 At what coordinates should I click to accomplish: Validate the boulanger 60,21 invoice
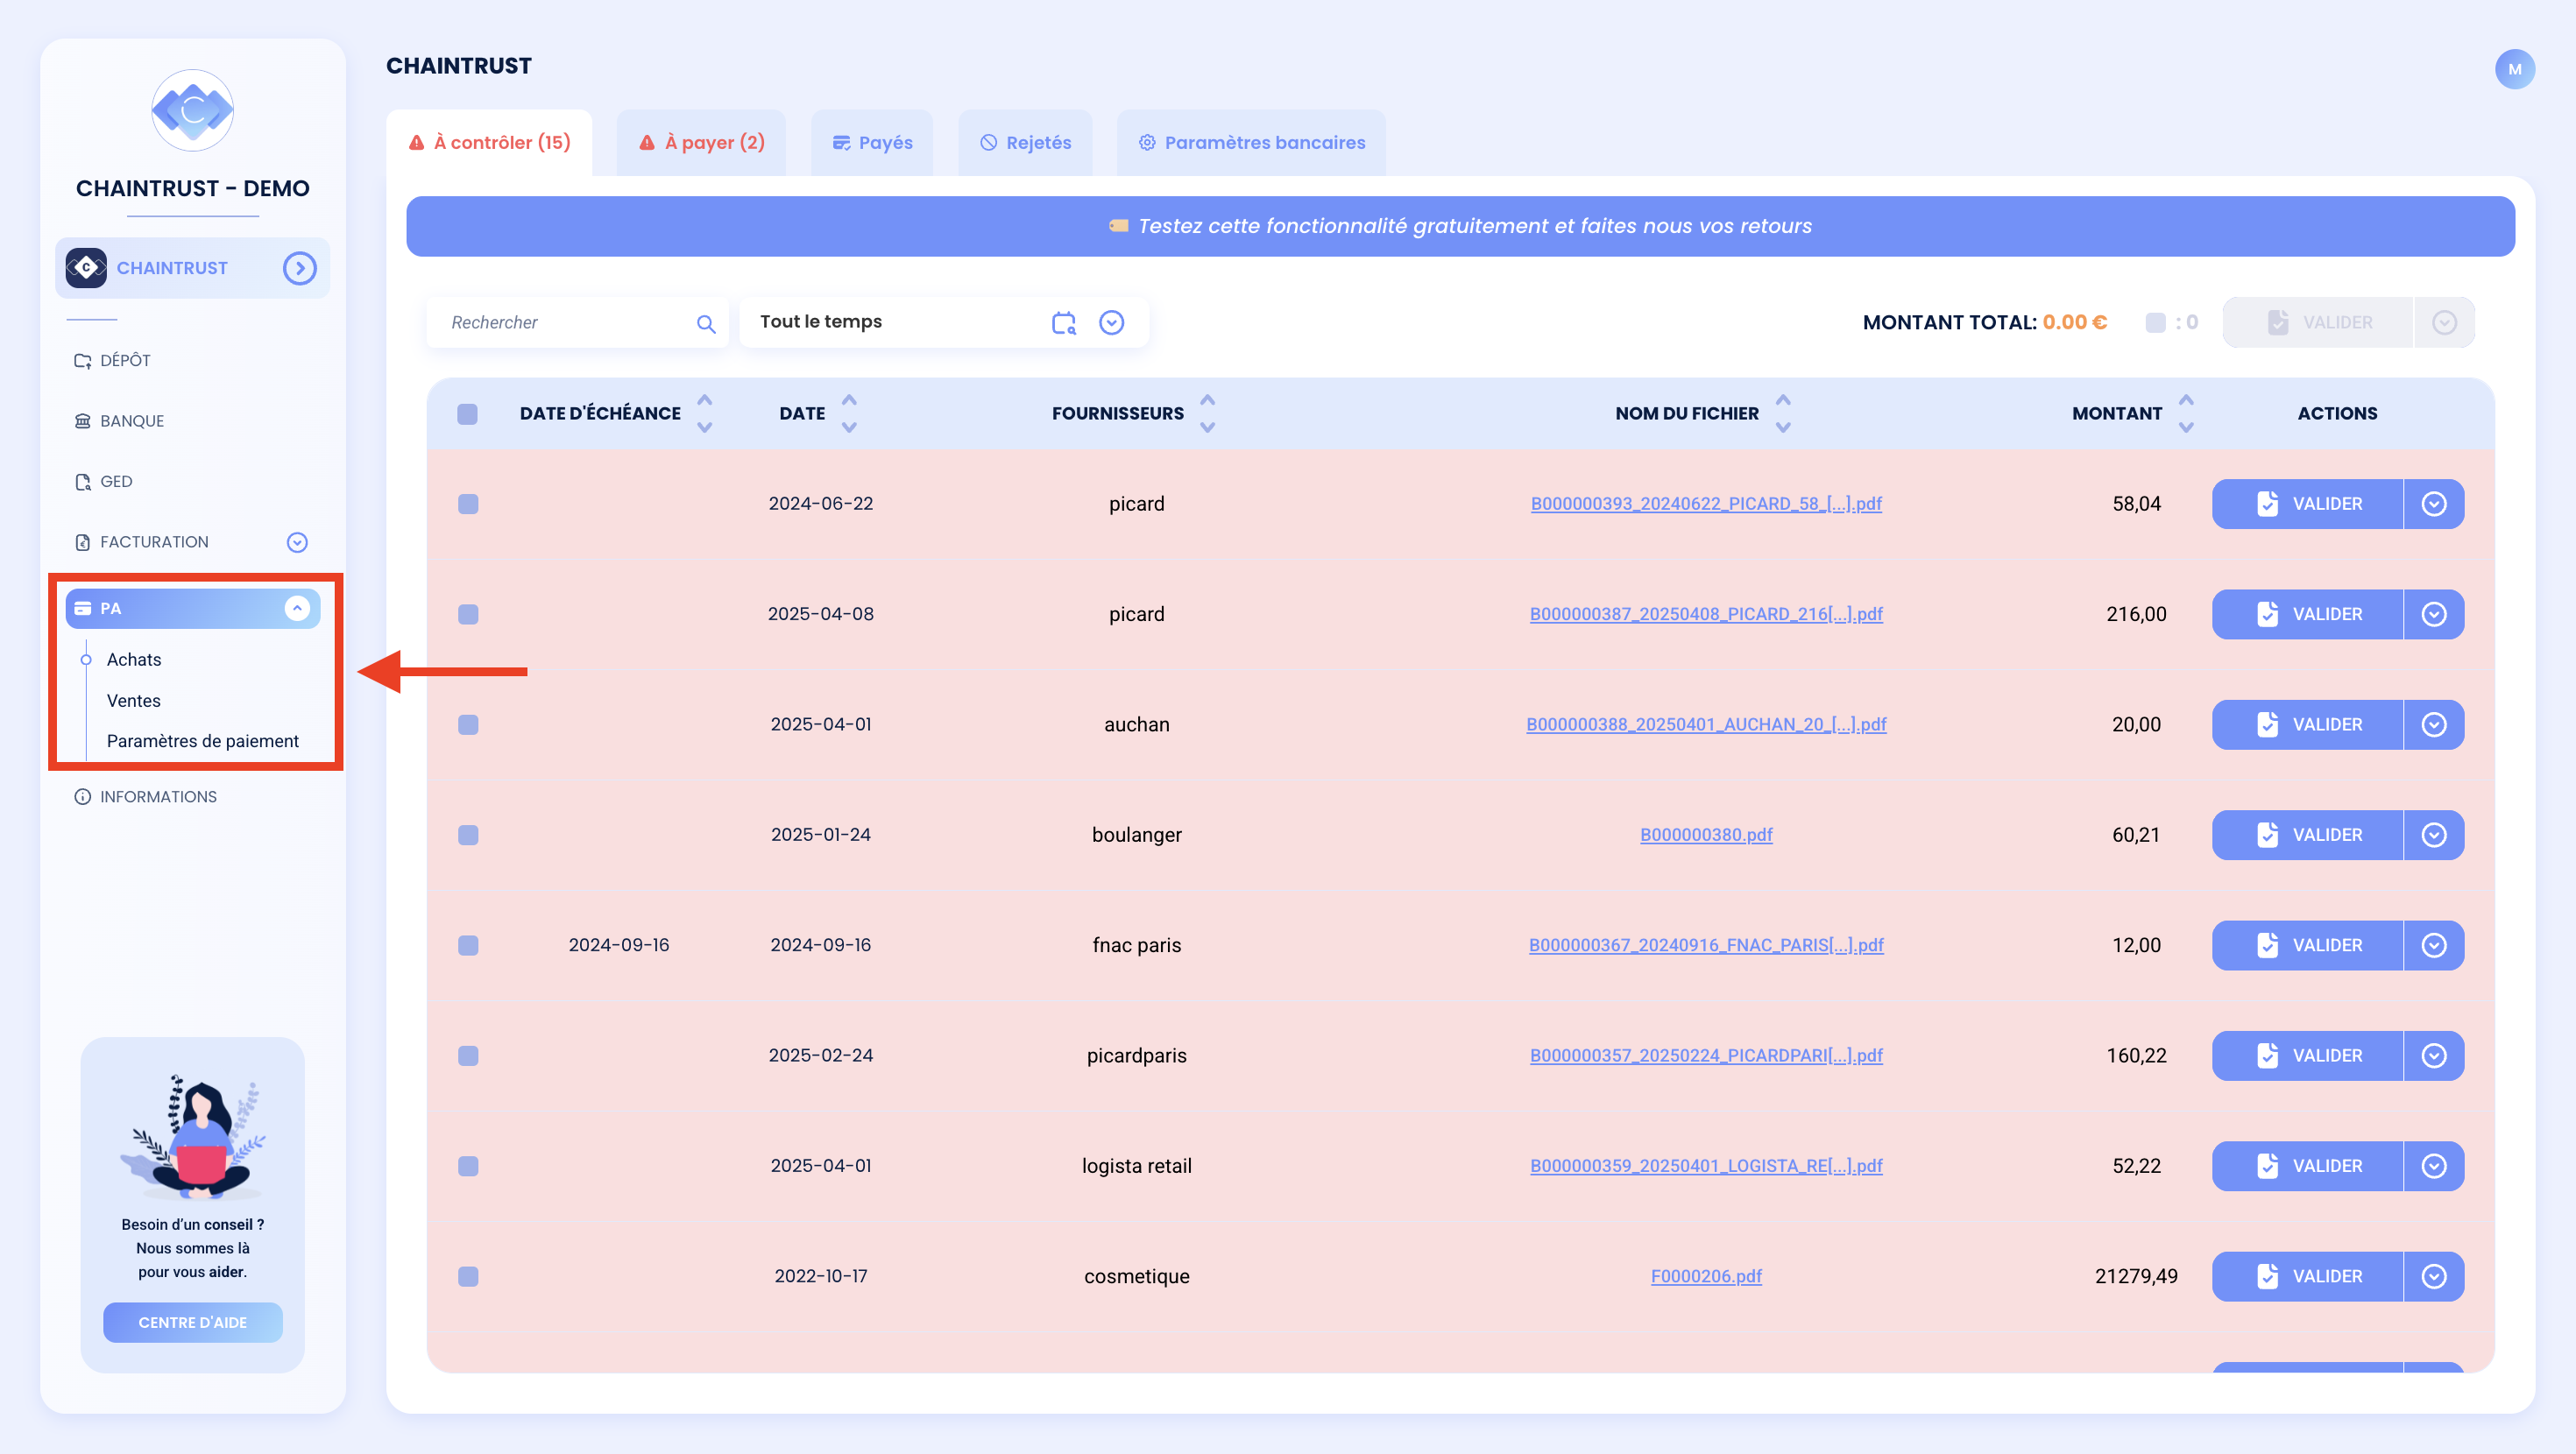coord(2308,835)
